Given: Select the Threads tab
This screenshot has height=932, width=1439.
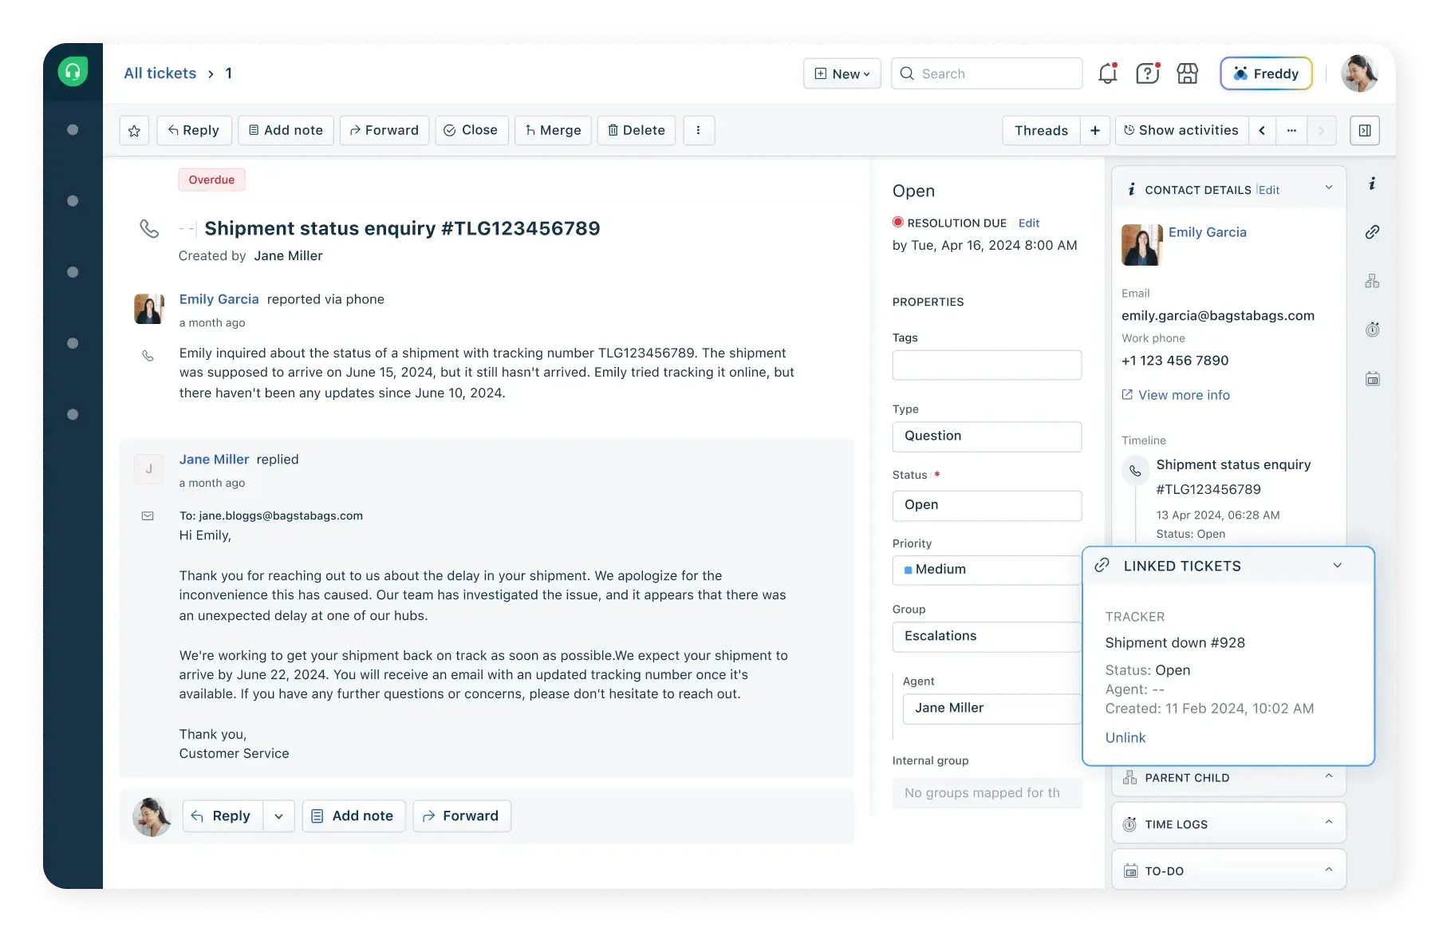Looking at the screenshot, I should click(1040, 130).
